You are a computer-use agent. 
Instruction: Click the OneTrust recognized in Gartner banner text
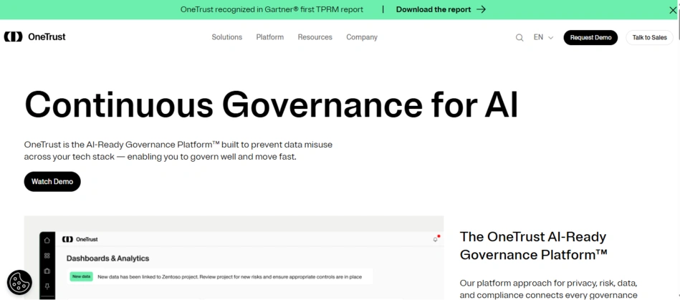272,9
